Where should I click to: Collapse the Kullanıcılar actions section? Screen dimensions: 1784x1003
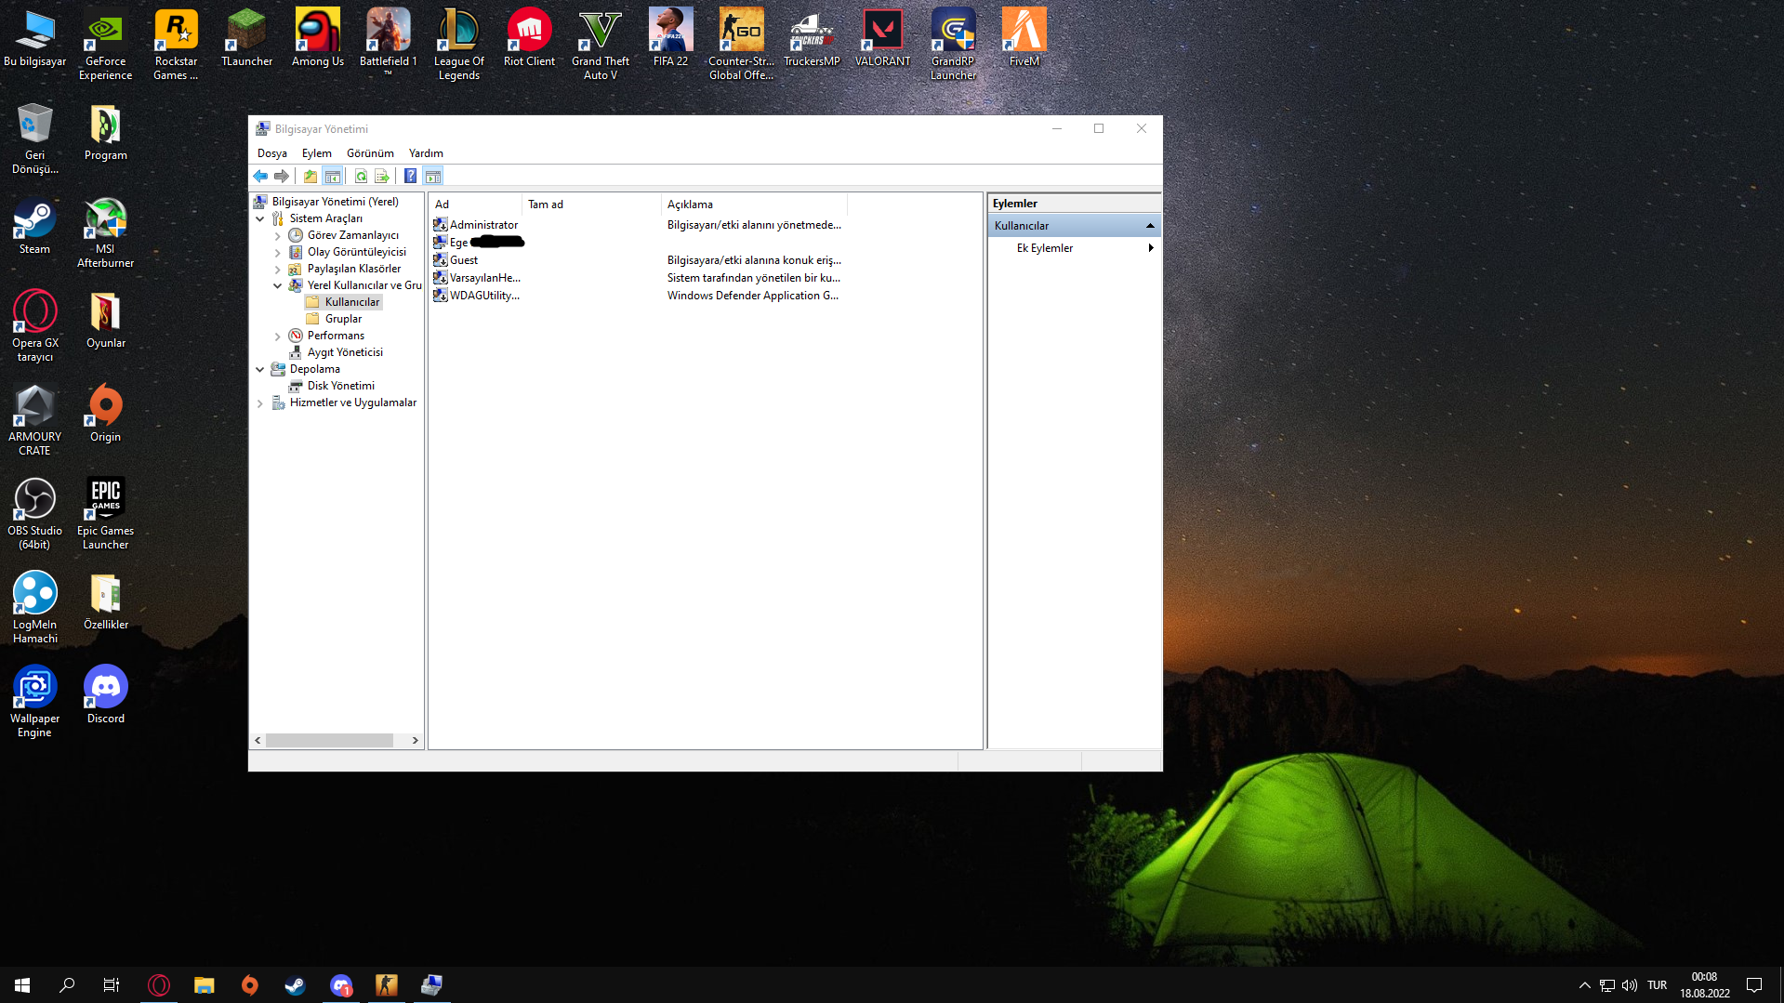tap(1150, 226)
